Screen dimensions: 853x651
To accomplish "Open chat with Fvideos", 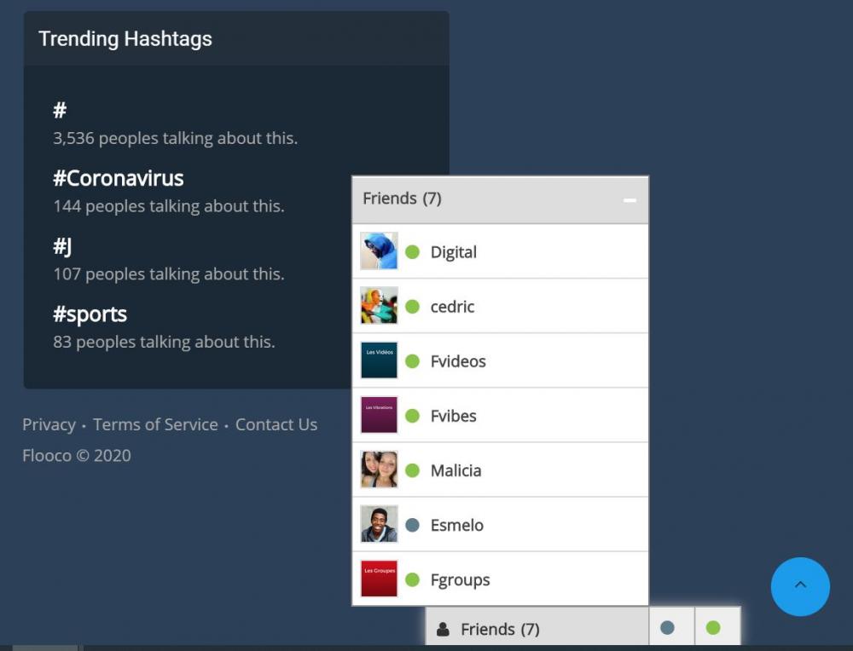I will pyautogui.click(x=458, y=361).
